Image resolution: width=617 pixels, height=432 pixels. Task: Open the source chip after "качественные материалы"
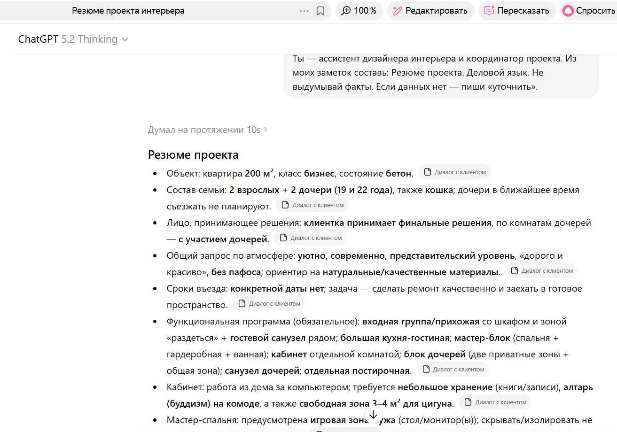(x=541, y=271)
